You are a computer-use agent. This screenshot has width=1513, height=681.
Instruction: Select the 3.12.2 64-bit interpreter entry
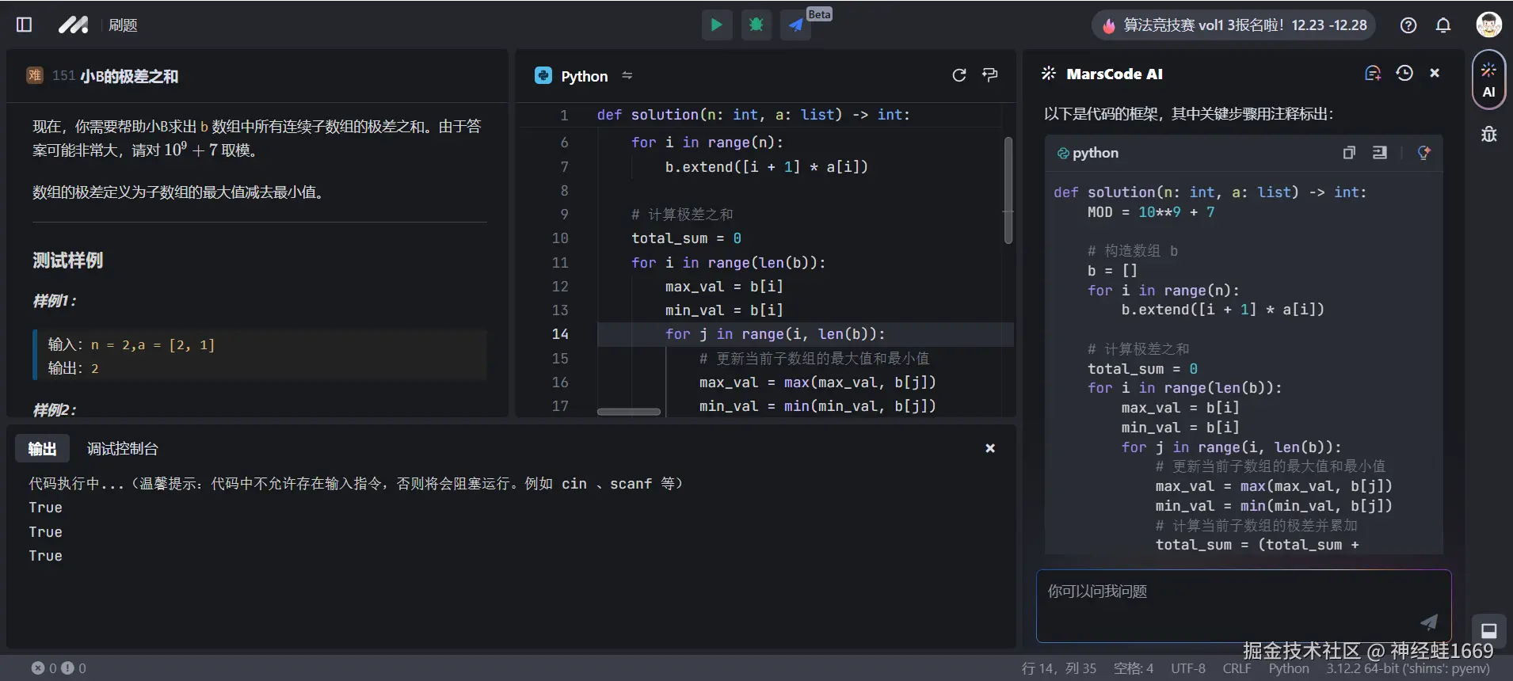[x=1408, y=668]
